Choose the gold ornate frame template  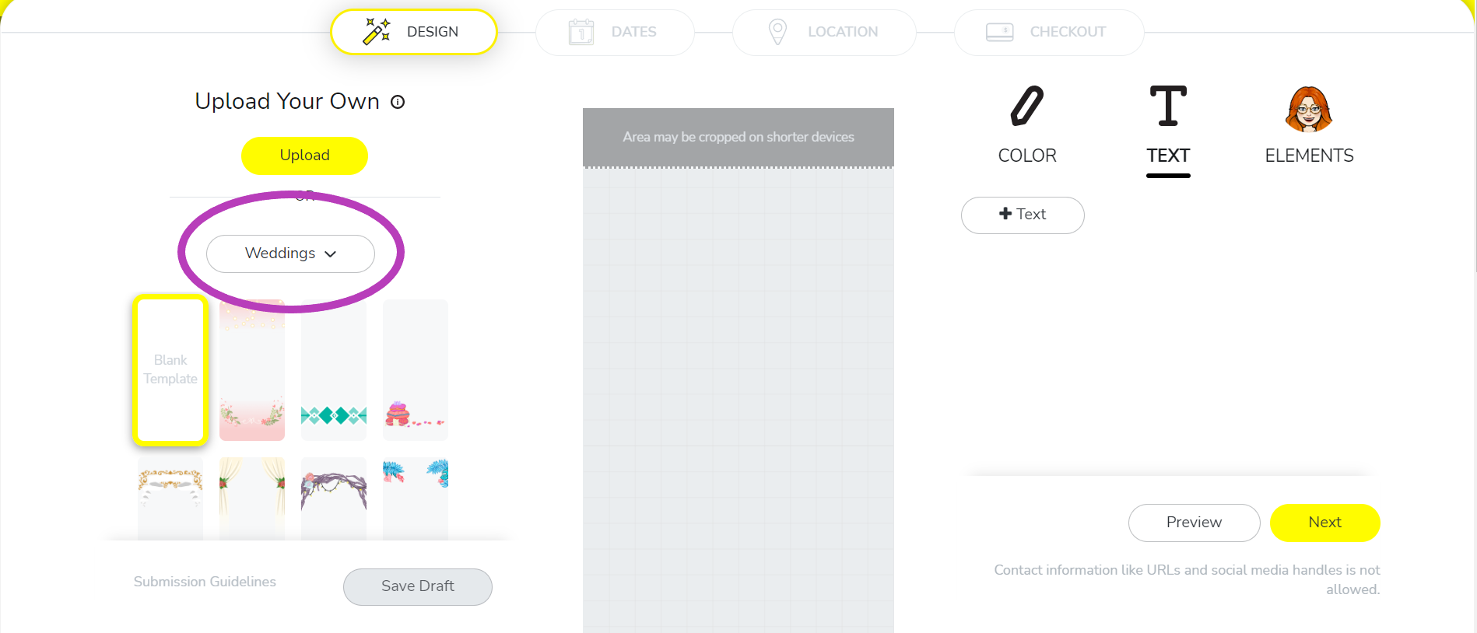(x=170, y=498)
